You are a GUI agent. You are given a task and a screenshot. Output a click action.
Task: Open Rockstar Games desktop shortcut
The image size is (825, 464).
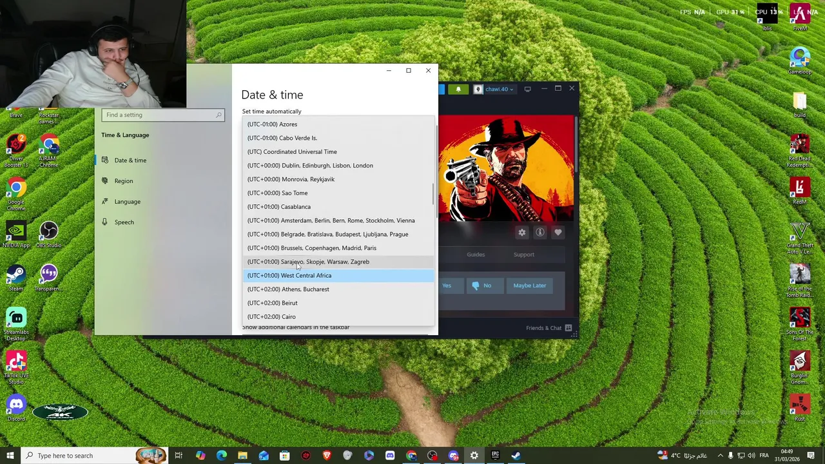[48, 115]
